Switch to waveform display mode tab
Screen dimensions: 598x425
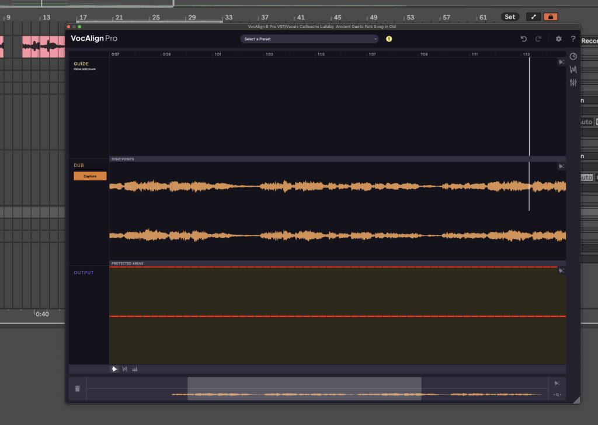[114, 369]
